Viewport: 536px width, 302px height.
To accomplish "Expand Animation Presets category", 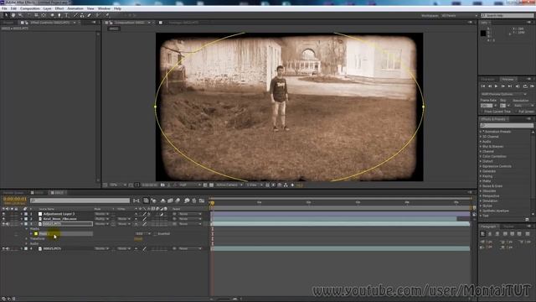I will tap(481, 132).
